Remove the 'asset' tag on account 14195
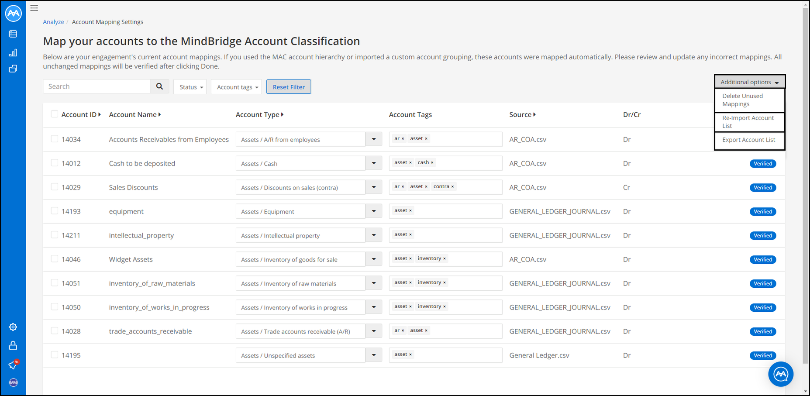The image size is (810, 396). tap(410, 355)
